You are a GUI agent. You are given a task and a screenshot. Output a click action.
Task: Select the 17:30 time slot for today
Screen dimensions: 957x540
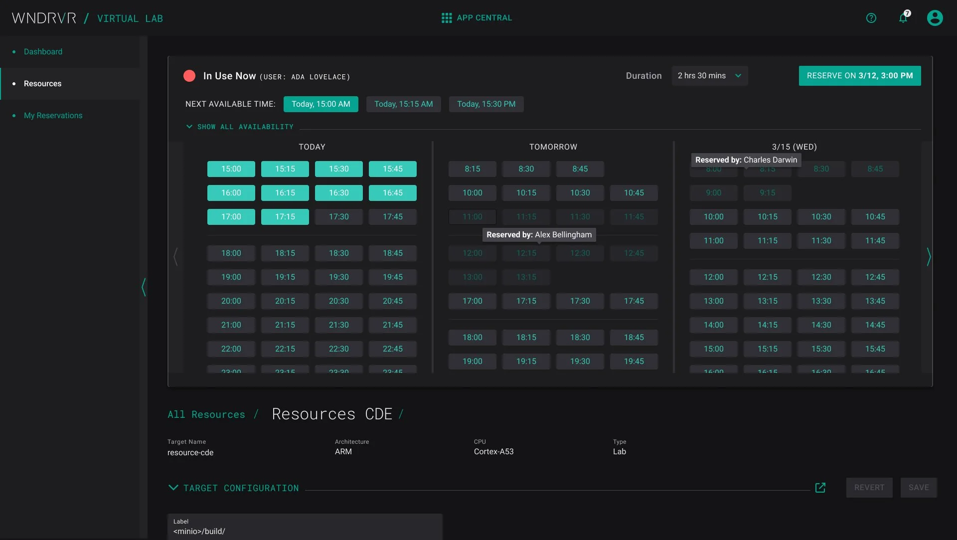338,217
